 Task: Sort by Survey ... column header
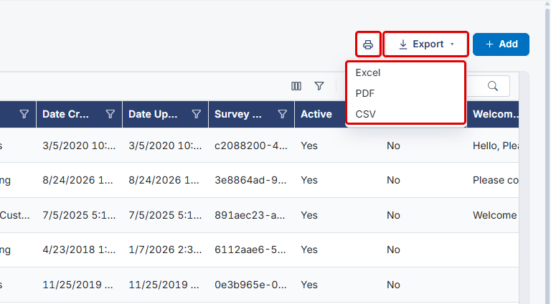pos(238,114)
